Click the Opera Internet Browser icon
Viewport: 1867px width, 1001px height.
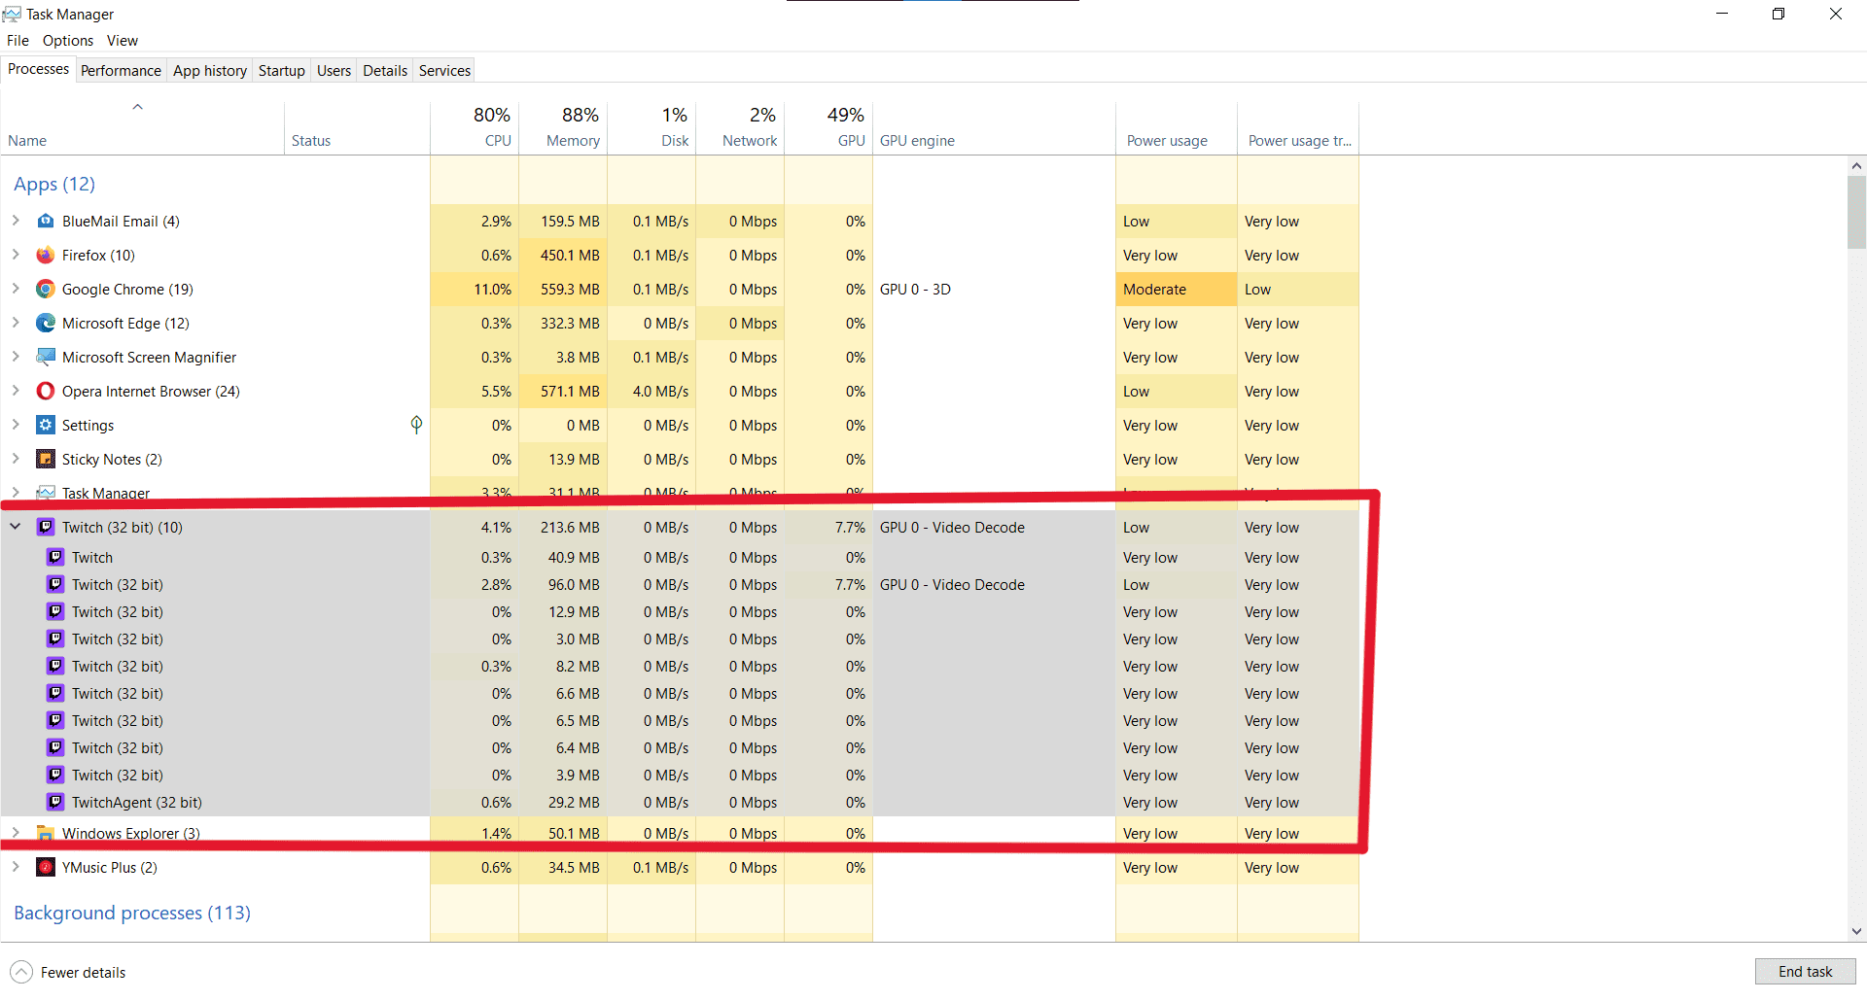click(x=46, y=392)
